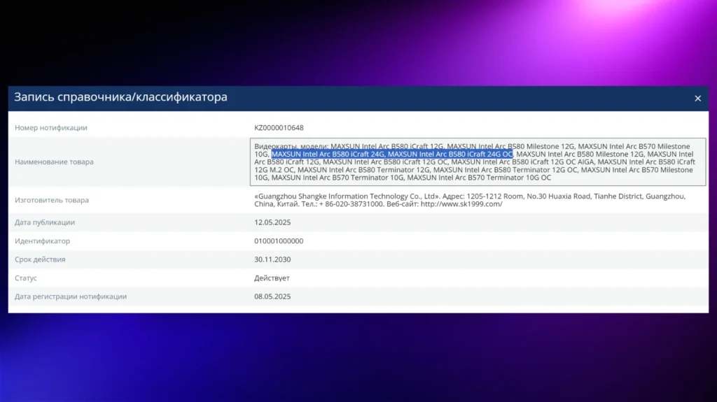
Task: Click registration date 08.05.2025
Action: (x=272, y=296)
